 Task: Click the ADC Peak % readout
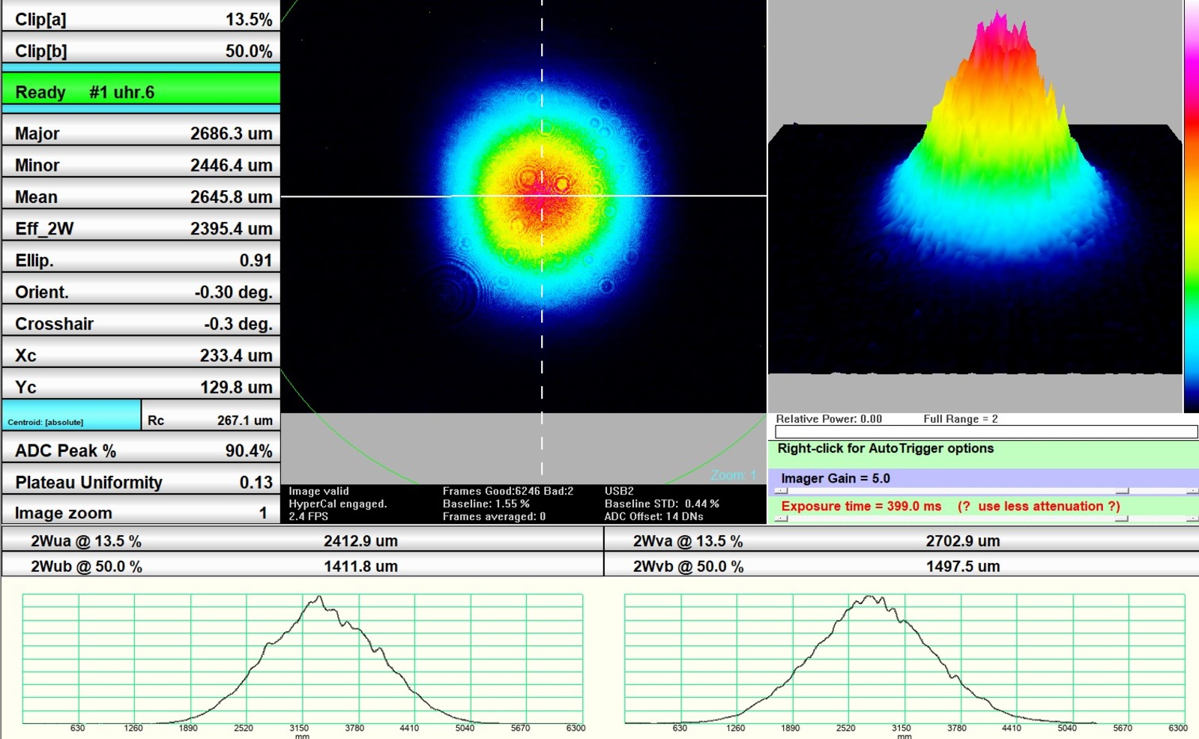(141, 450)
